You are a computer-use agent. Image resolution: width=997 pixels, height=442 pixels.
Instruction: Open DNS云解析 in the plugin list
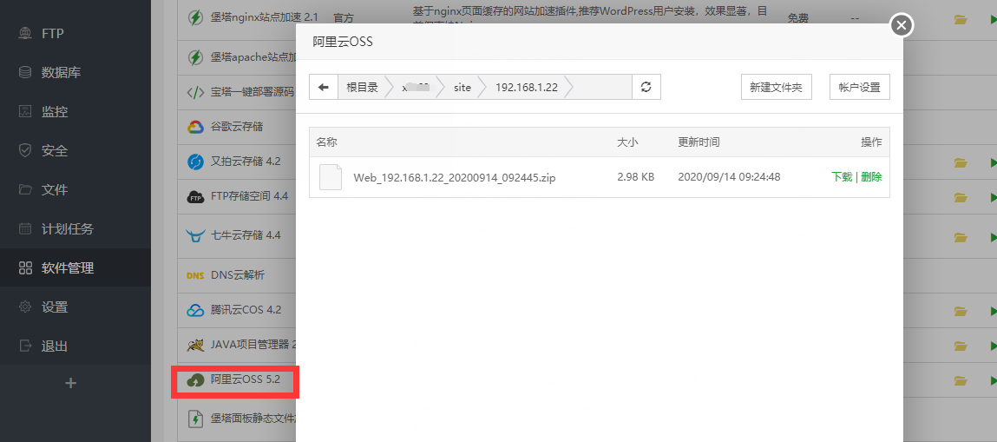point(237,275)
